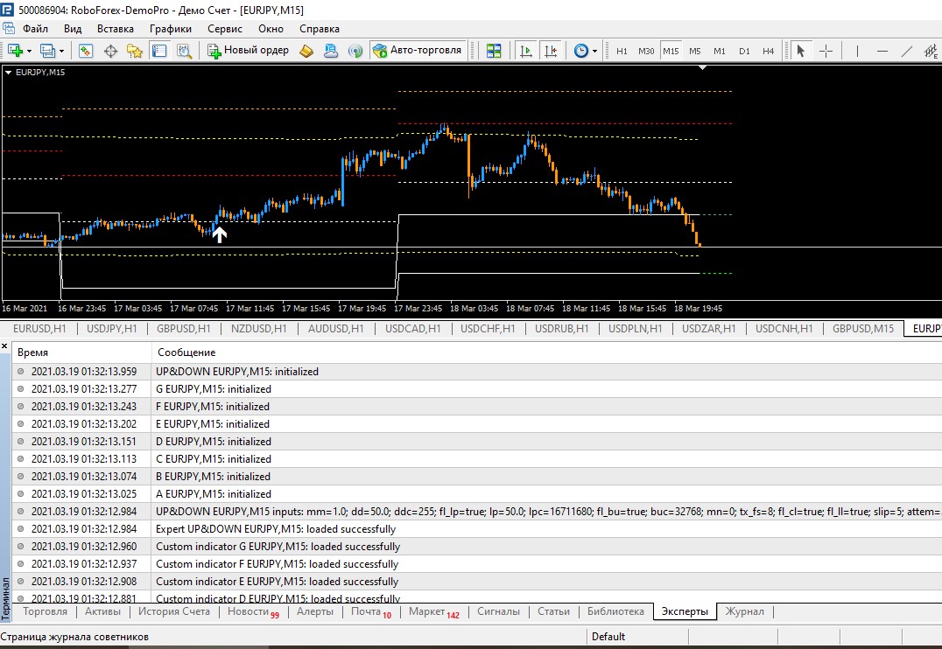Select the M15 timeframe button
The image size is (942, 649).
[671, 51]
